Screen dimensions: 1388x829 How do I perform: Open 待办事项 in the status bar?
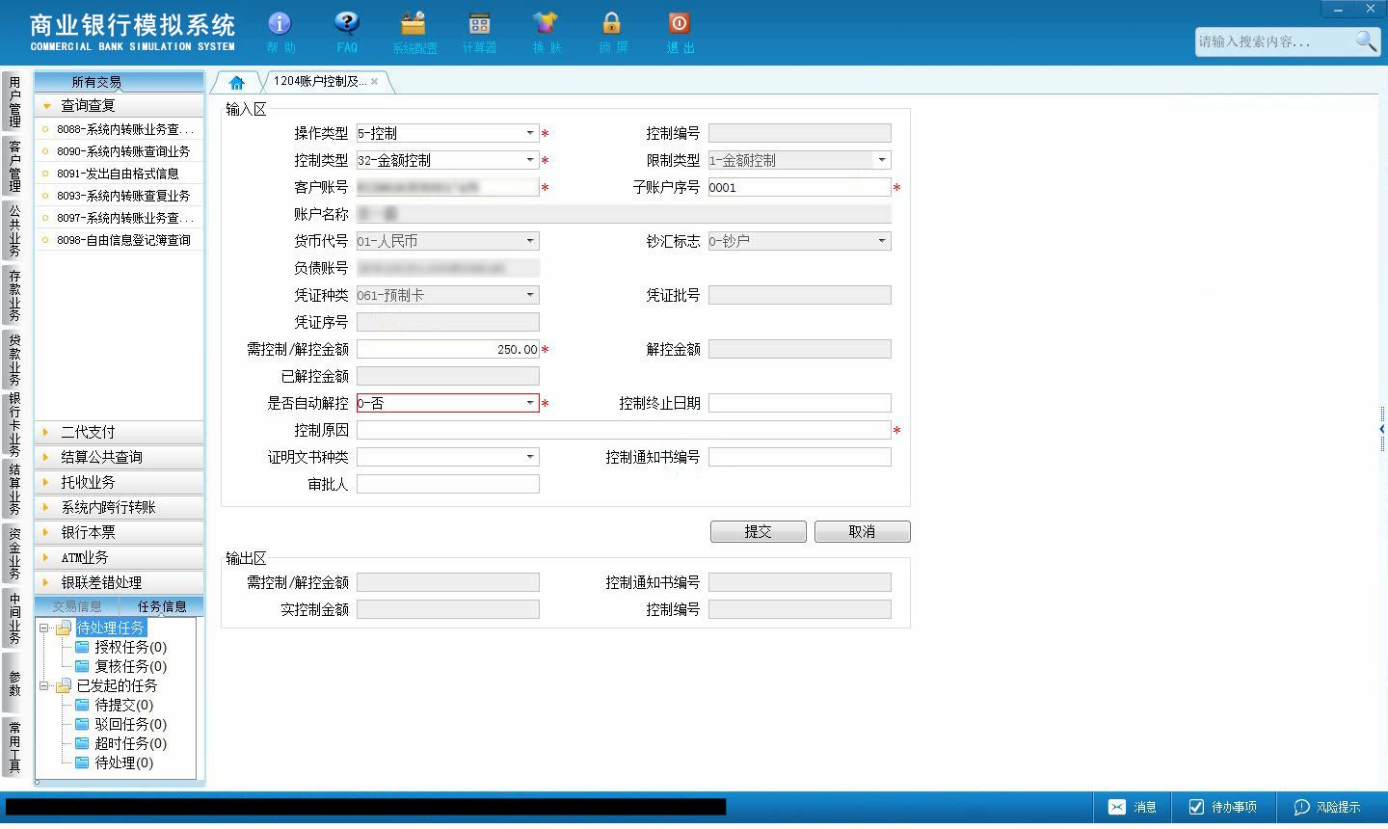1222,807
